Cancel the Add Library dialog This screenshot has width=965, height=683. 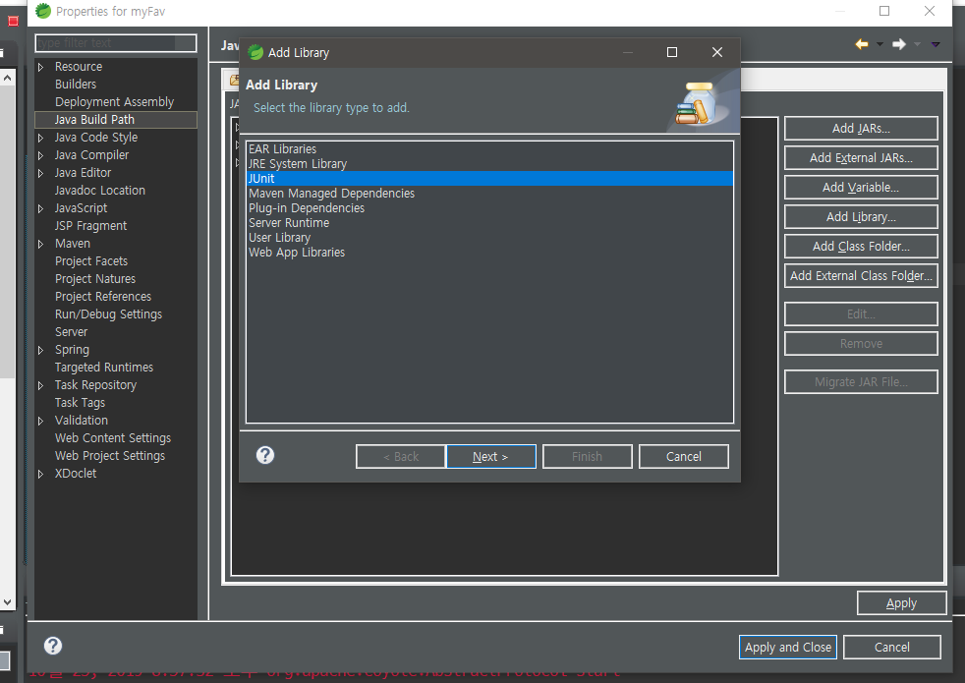pos(684,457)
